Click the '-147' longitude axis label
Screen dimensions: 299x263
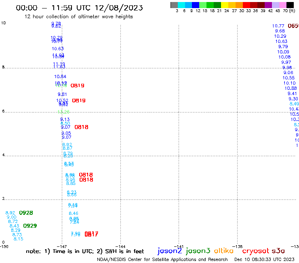(62, 246)
